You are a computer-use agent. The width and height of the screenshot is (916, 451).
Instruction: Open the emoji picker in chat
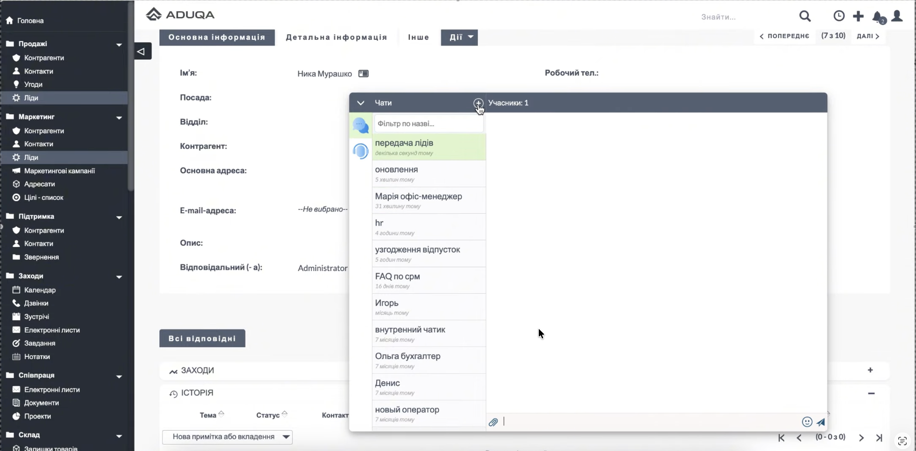click(x=807, y=421)
